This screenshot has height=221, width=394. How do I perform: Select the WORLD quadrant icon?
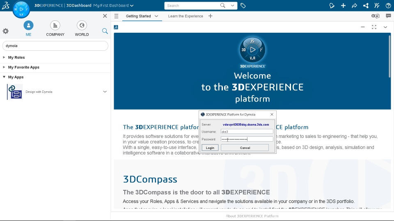82,25
